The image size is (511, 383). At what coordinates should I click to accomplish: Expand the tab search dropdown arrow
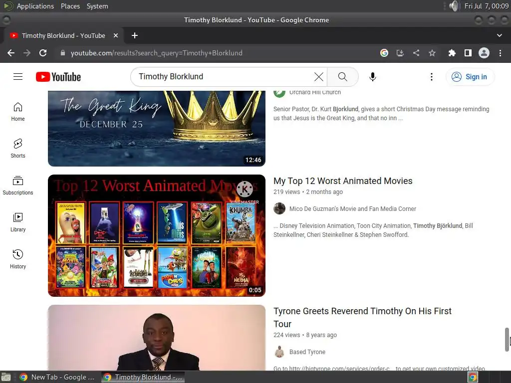(499, 35)
